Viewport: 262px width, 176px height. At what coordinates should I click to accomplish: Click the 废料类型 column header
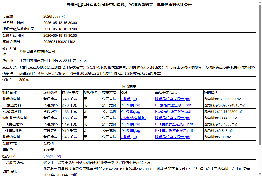tap(50, 93)
